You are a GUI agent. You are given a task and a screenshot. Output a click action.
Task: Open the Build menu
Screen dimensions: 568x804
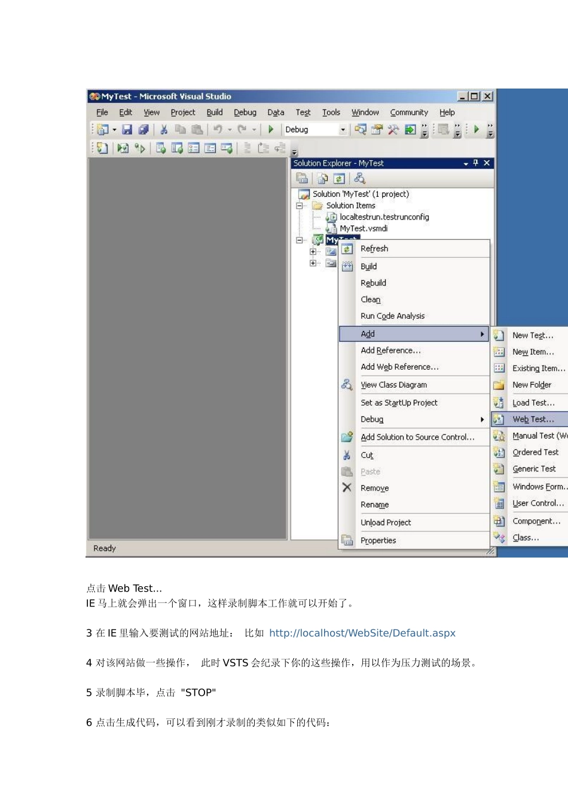[215, 112]
